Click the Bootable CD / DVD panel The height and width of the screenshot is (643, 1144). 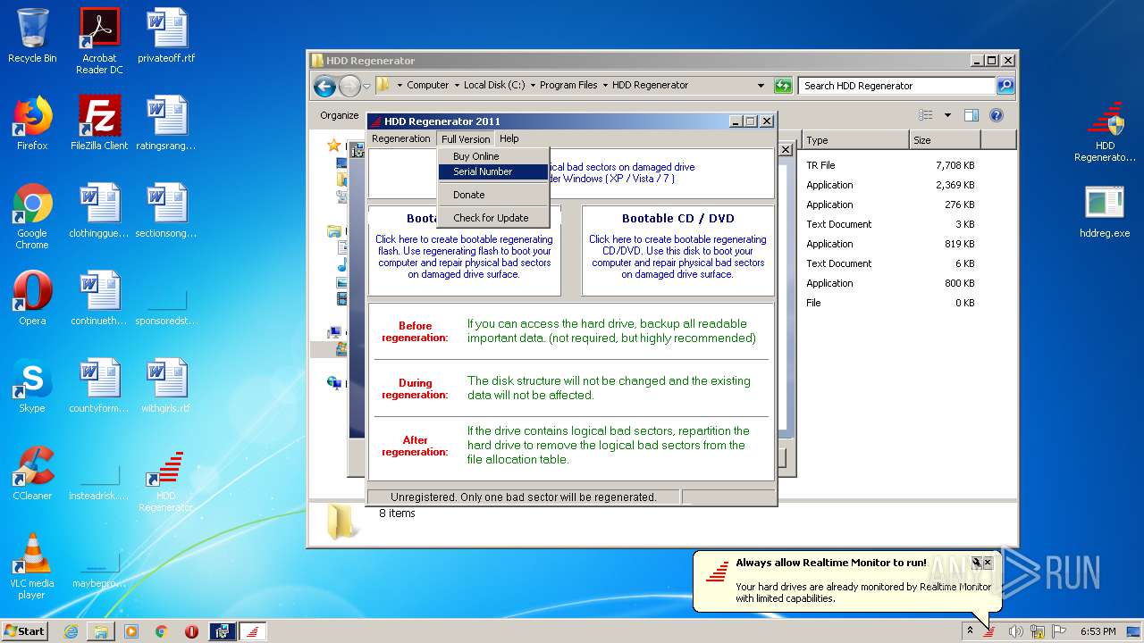point(677,251)
